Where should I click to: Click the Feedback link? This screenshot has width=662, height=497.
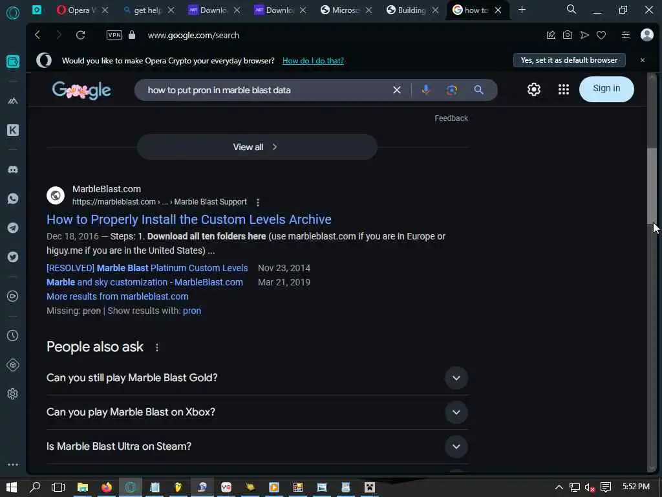point(451,118)
